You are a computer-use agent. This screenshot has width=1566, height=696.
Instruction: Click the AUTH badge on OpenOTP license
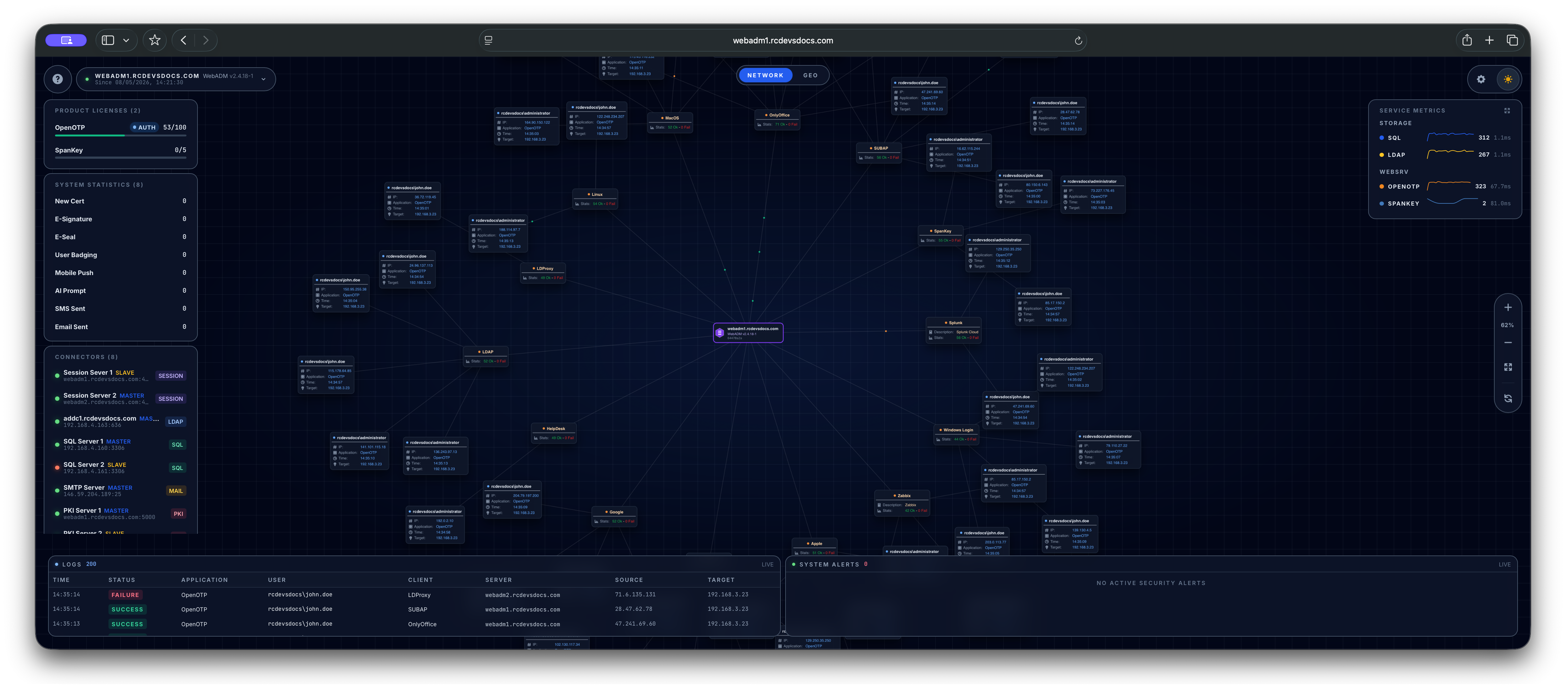click(x=144, y=128)
